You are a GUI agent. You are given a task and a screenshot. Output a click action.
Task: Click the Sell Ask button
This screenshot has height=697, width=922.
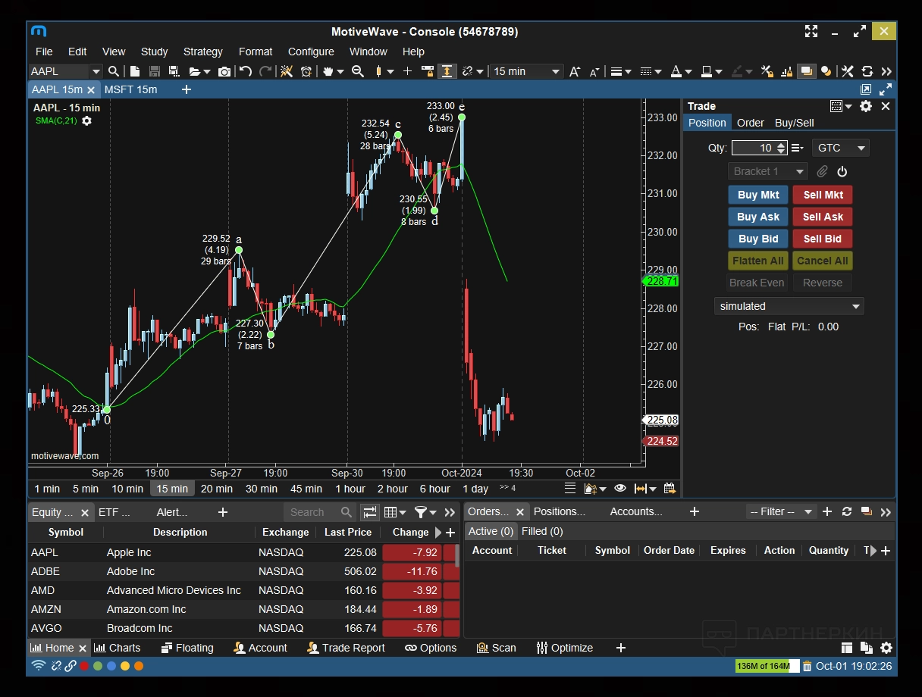(x=823, y=217)
